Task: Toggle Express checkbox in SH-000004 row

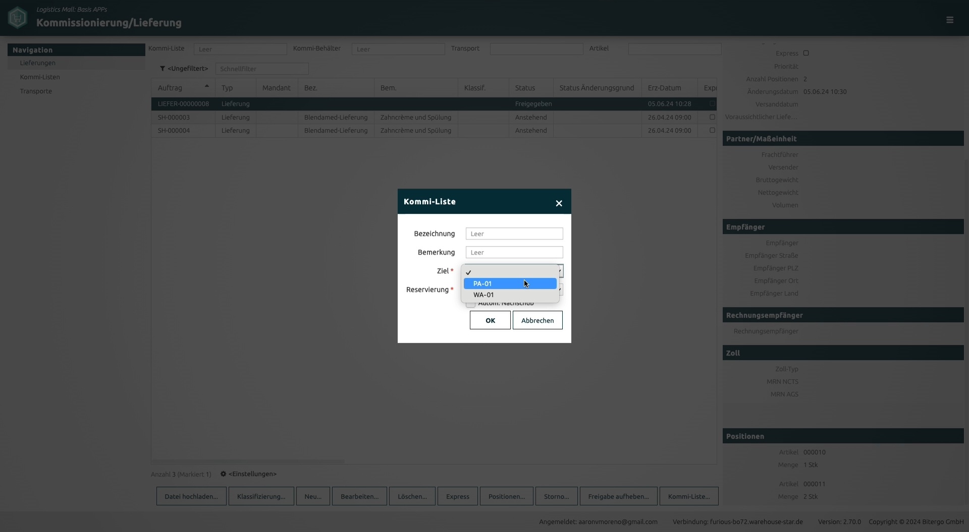Action: [712, 130]
